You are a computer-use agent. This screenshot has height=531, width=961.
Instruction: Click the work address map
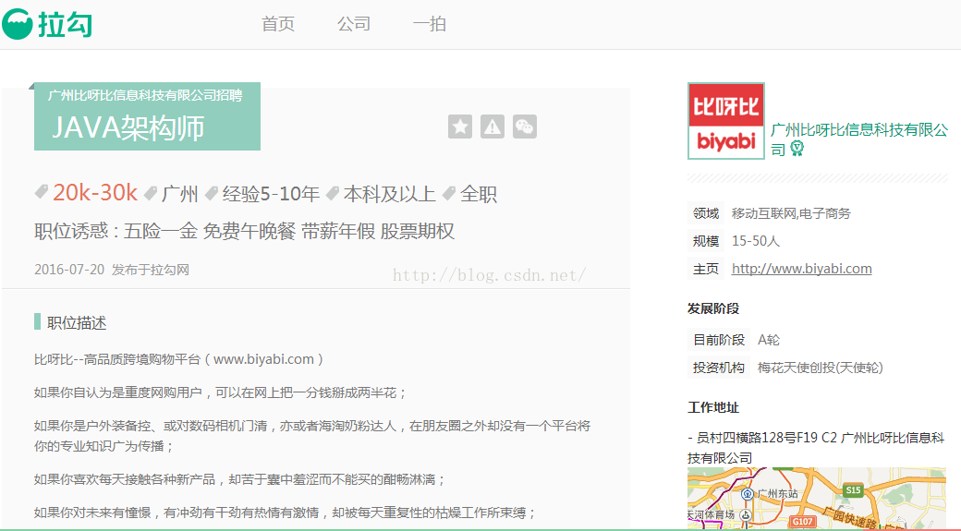pos(817,499)
